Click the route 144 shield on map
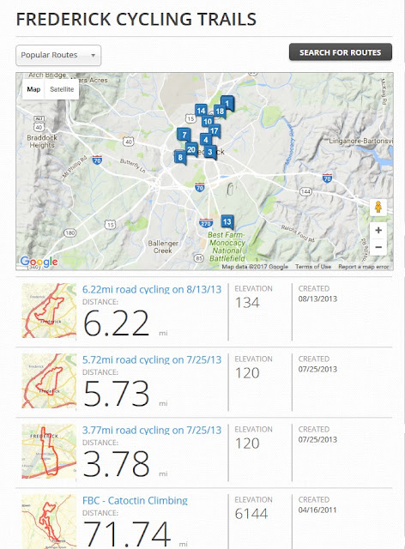This screenshot has height=549, width=405. tap(305, 191)
